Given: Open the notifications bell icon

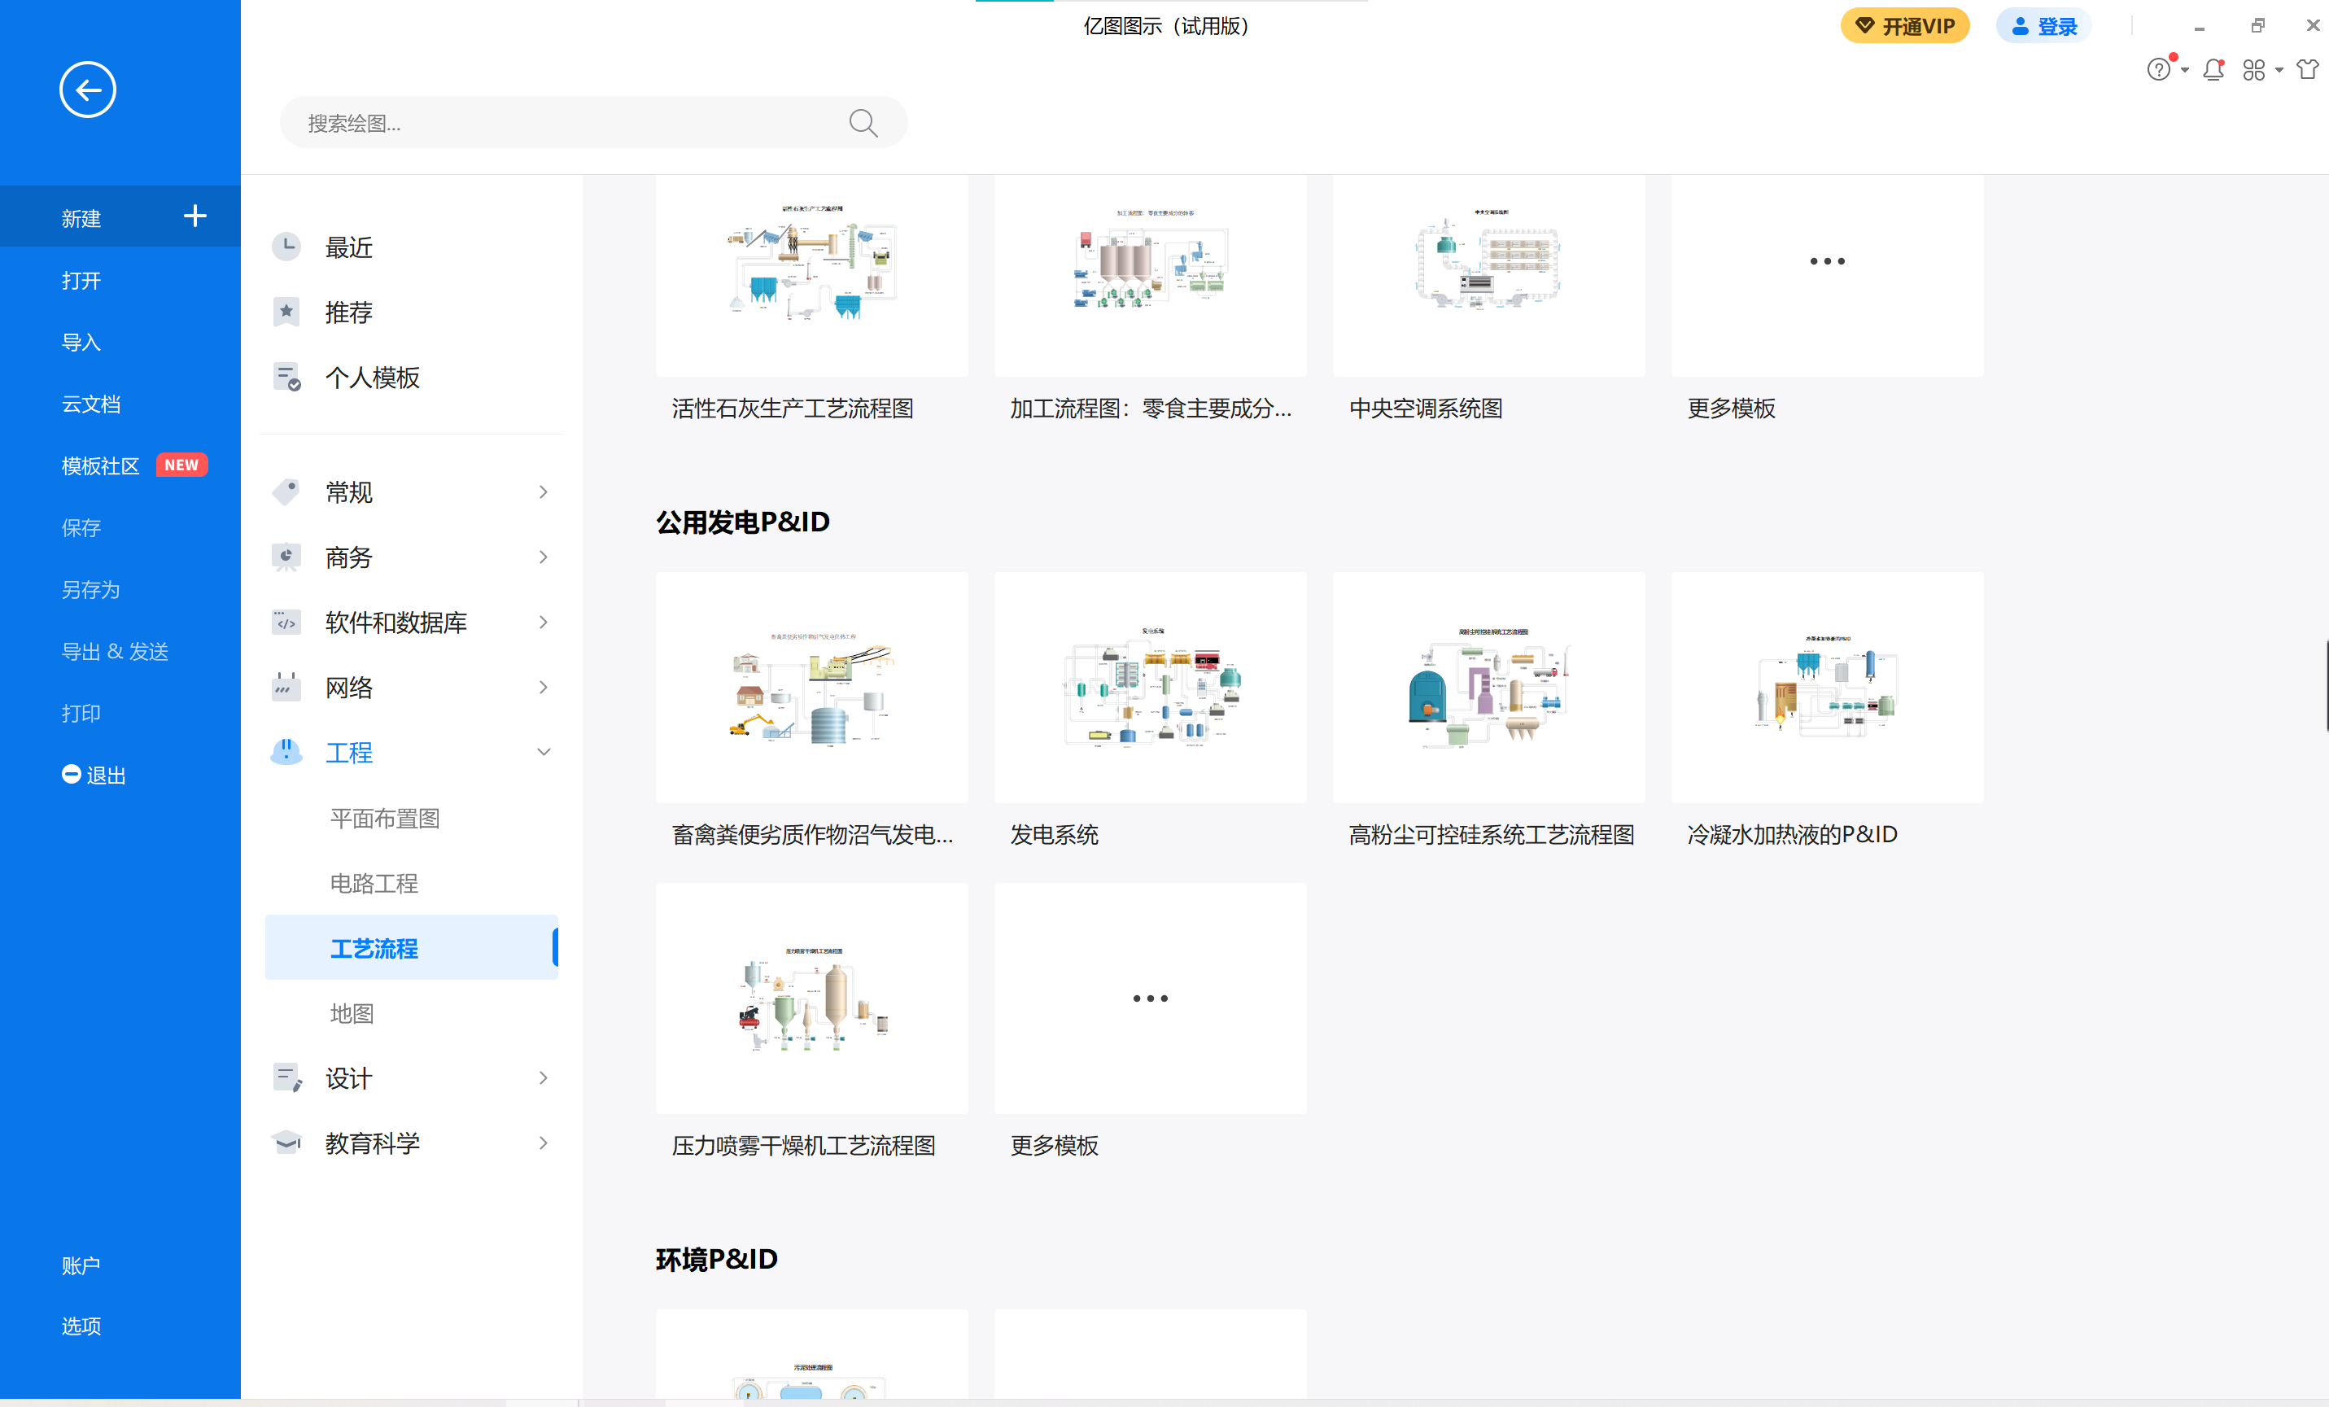Looking at the screenshot, I should (x=2213, y=70).
